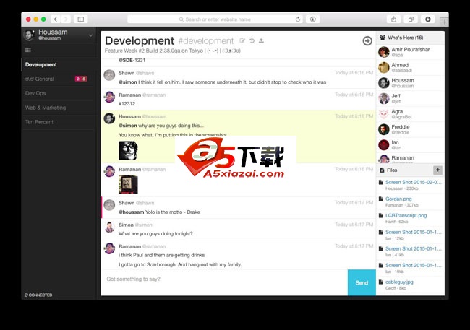Expand the Houssam account dropdown chevron

coord(90,35)
